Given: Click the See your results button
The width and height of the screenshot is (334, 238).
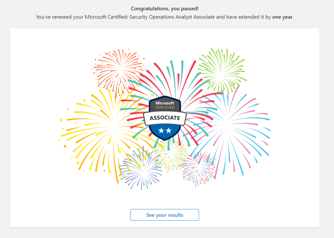Looking at the screenshot, I should 165,215.
